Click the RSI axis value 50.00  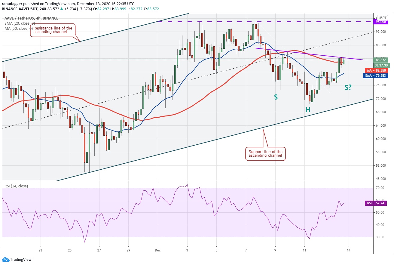point(380,212)
